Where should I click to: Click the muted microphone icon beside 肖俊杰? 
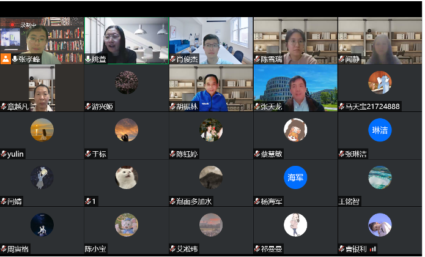pyautogui.click(x=172, y=59)
